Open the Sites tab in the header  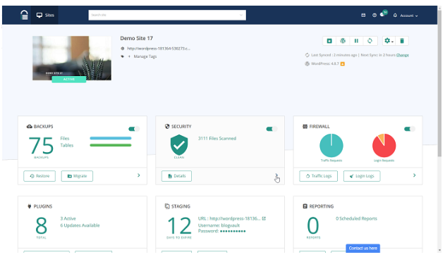pos(45,15)
